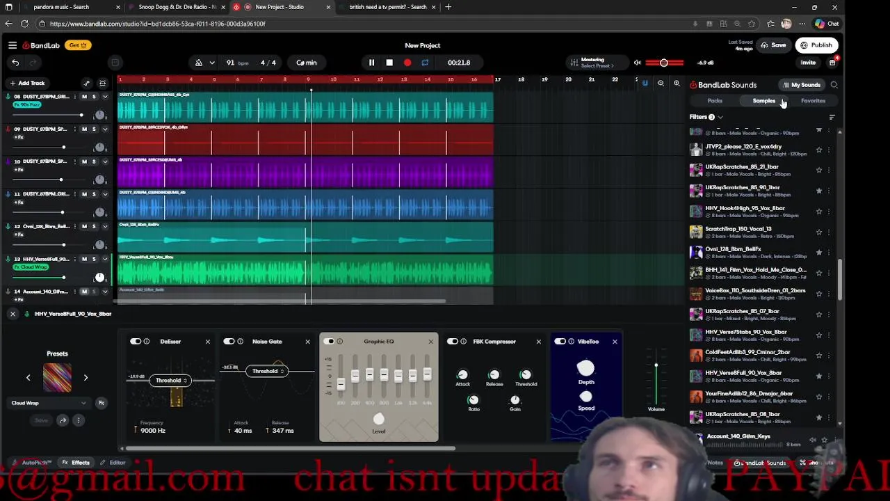Open the BandLab hamburger menu
The height and width of the screenshot is (501, 890).
pyautogui.click(x=13, y=45)
